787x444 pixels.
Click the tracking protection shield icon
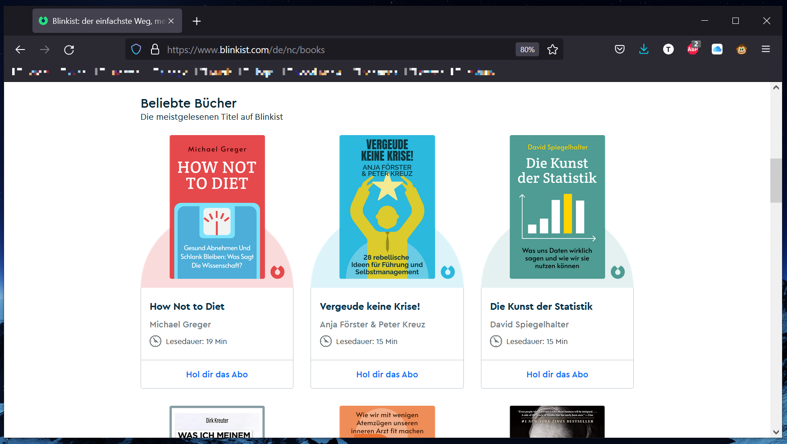(x=136, y=50)
